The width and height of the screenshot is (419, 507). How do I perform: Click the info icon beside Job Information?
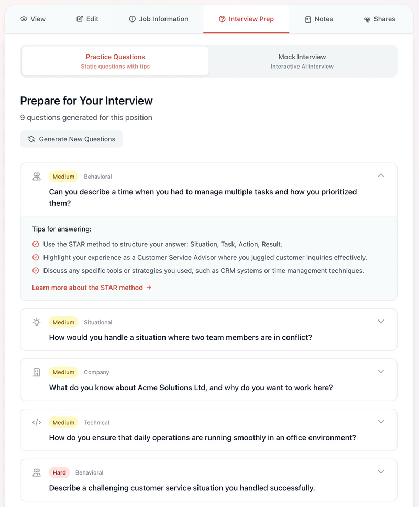[x=132, y=19]
